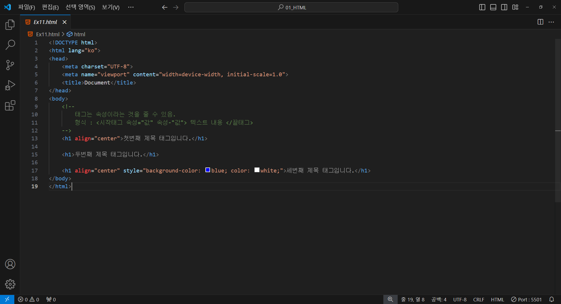Open the Remote Window button in status bar
561x304 pixels.
[7, 299]
